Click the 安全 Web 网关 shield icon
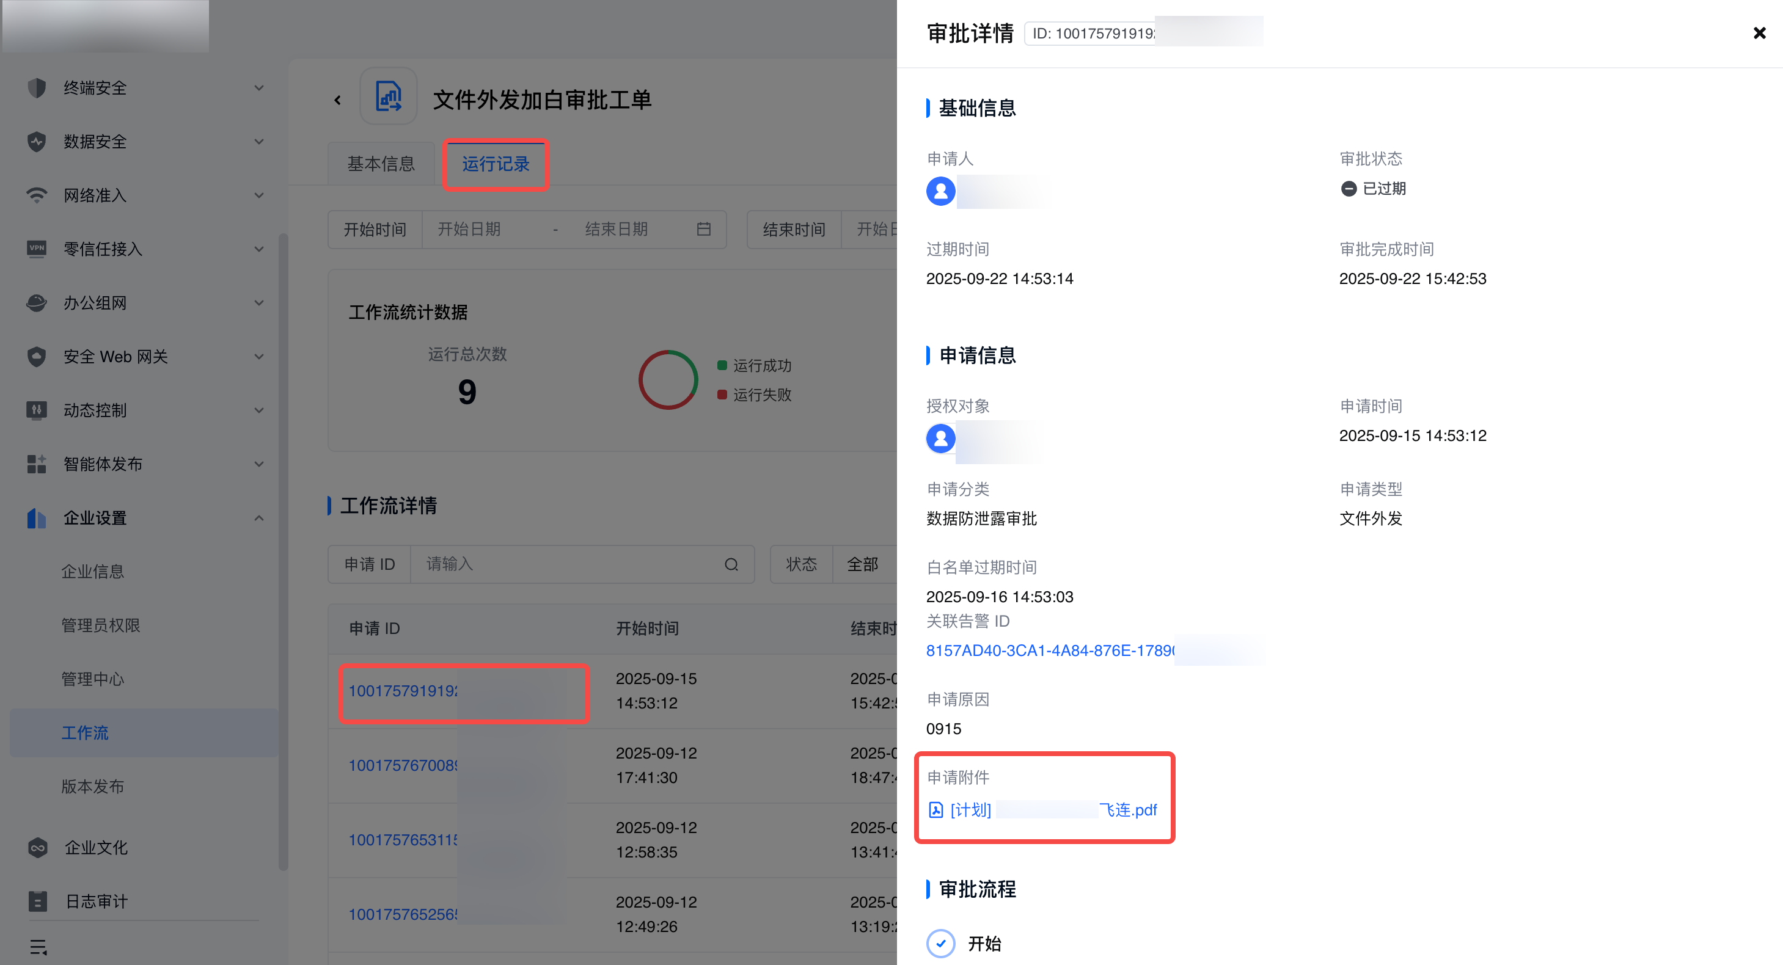The height and width of the screenshot is (965, 1783). tap(37, 356)
